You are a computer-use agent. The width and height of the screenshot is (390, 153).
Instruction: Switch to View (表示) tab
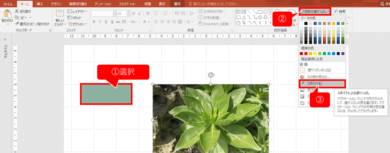coord(162,4)
